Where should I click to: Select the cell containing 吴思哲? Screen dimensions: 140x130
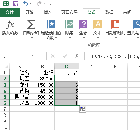click(20, 97)
